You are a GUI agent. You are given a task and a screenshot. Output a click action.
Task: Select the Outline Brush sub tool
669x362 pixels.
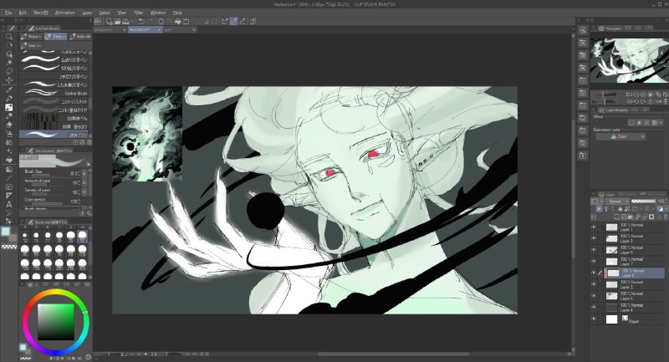(55, 93)
